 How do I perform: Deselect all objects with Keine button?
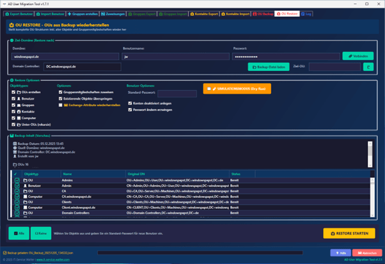[x=41, y=233]
